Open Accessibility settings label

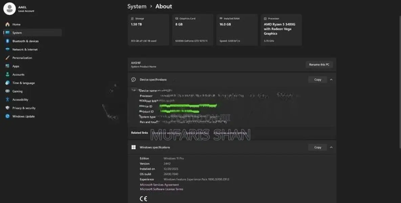(x=20, y=99)
